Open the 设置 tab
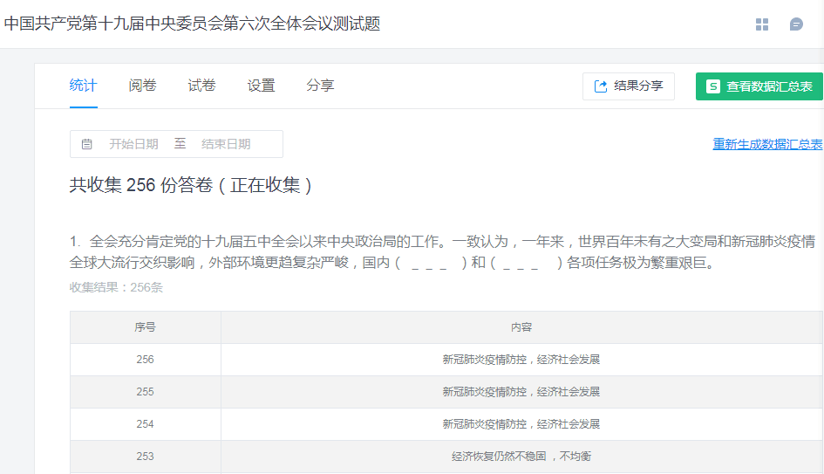This screenshot has width=824, height=474. (x=262, y=86)
